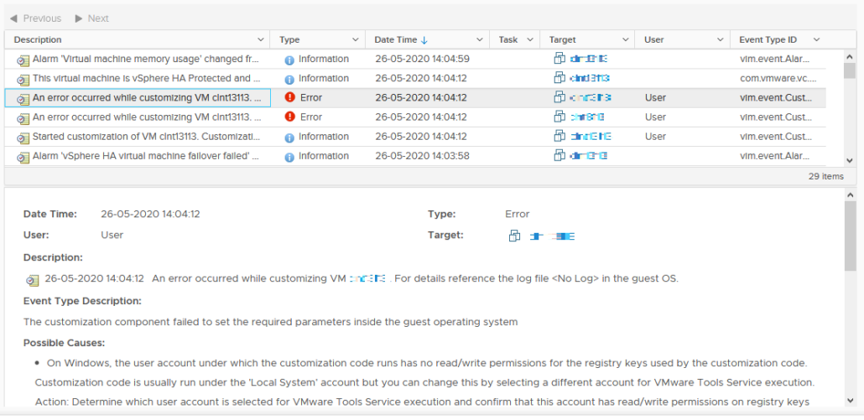864x420 pixels.
Task: Click the information icon in the memory usage alarm row
Action: click(289, 60)
